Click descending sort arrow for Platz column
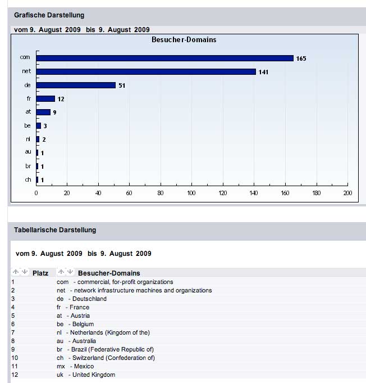Viewport: 366px width, 383px height. pos(24,272)
